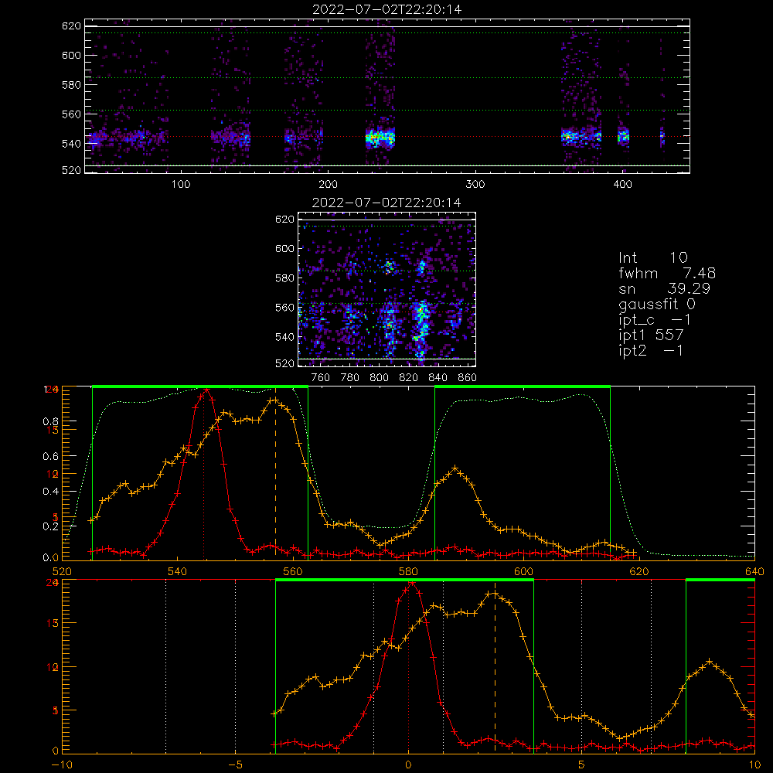Click the top plot's timestamp title 2022-07-02T22:20:14
Screen dimensions: 773x773
(387, 9)
